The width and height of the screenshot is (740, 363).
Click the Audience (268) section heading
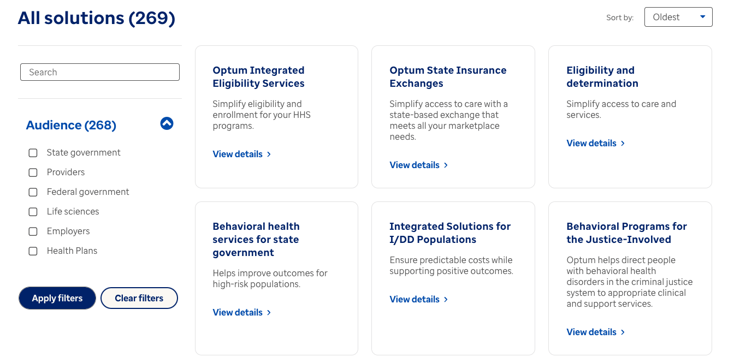coord(71,125)
